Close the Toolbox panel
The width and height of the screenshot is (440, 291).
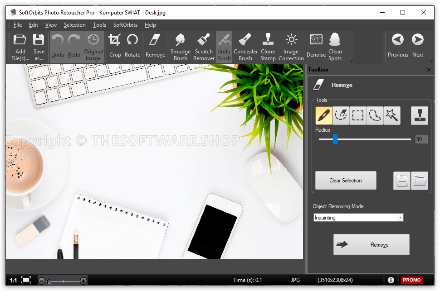[429, 70]
